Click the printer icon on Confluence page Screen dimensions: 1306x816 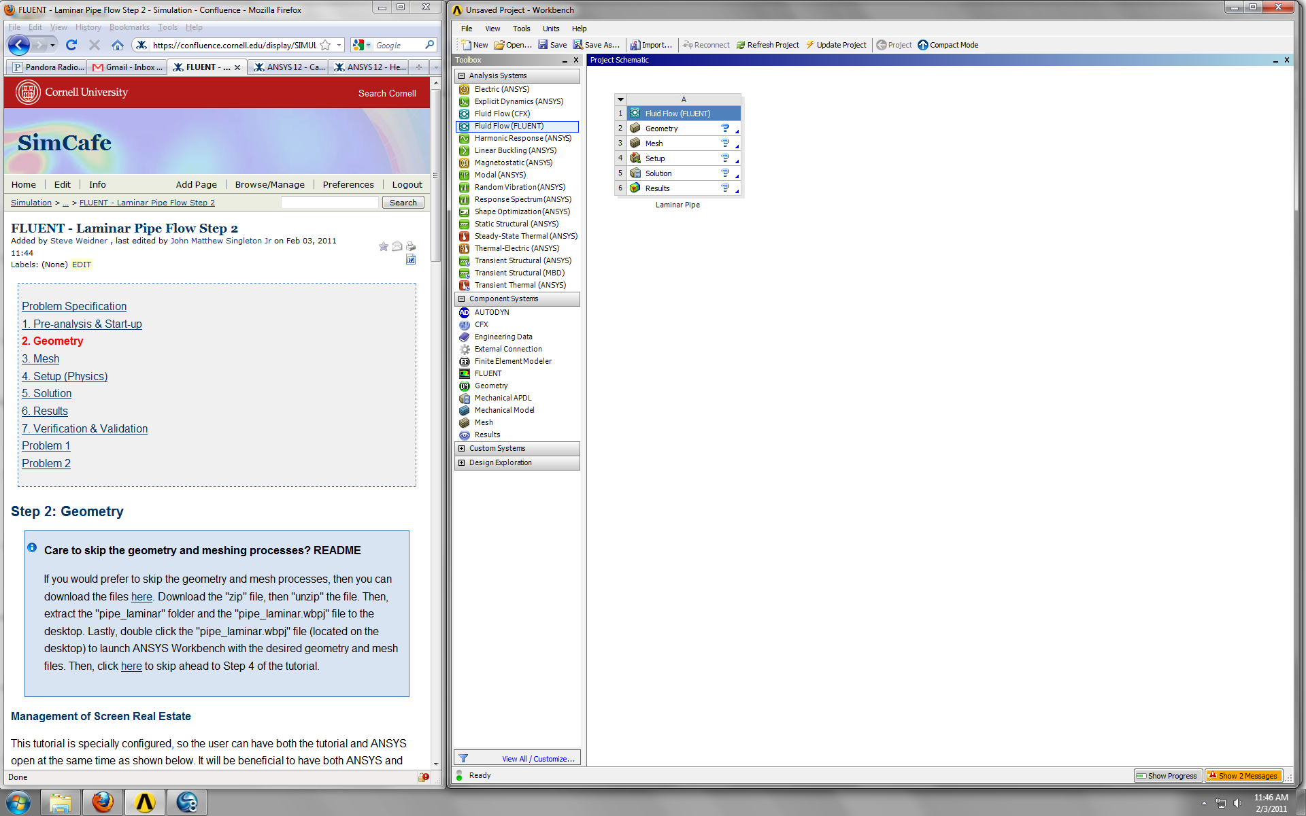point(411,246)
